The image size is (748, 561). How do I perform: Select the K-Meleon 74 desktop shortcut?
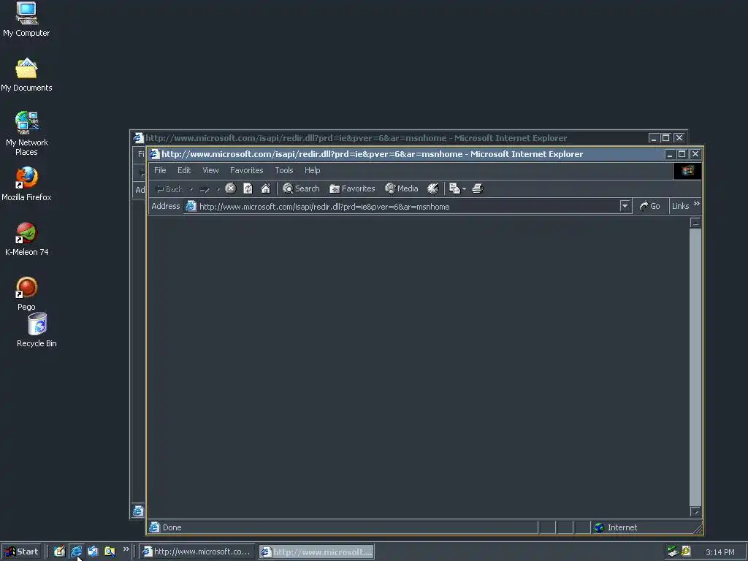pos(27,240)
